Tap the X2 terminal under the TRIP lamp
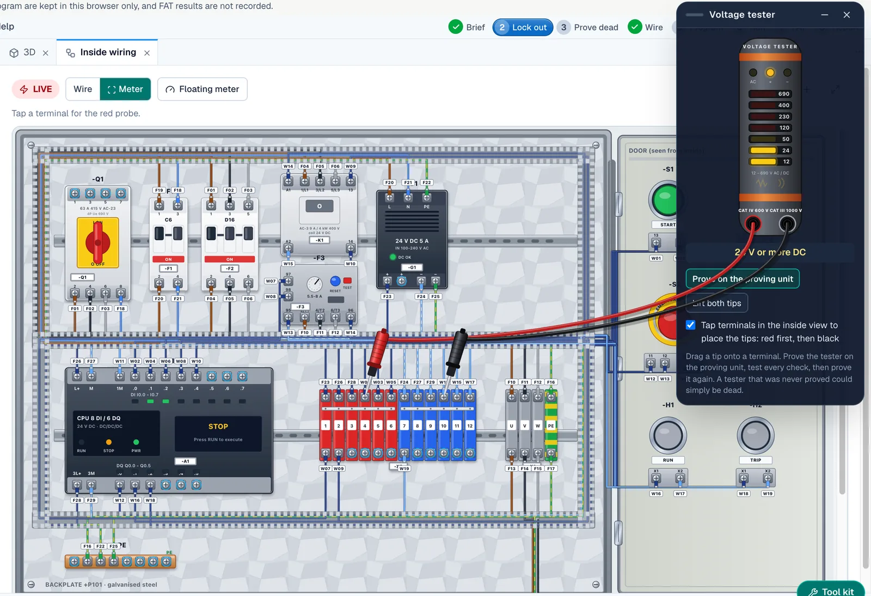The height and width of the screenshot is (596, 871). 768,479
